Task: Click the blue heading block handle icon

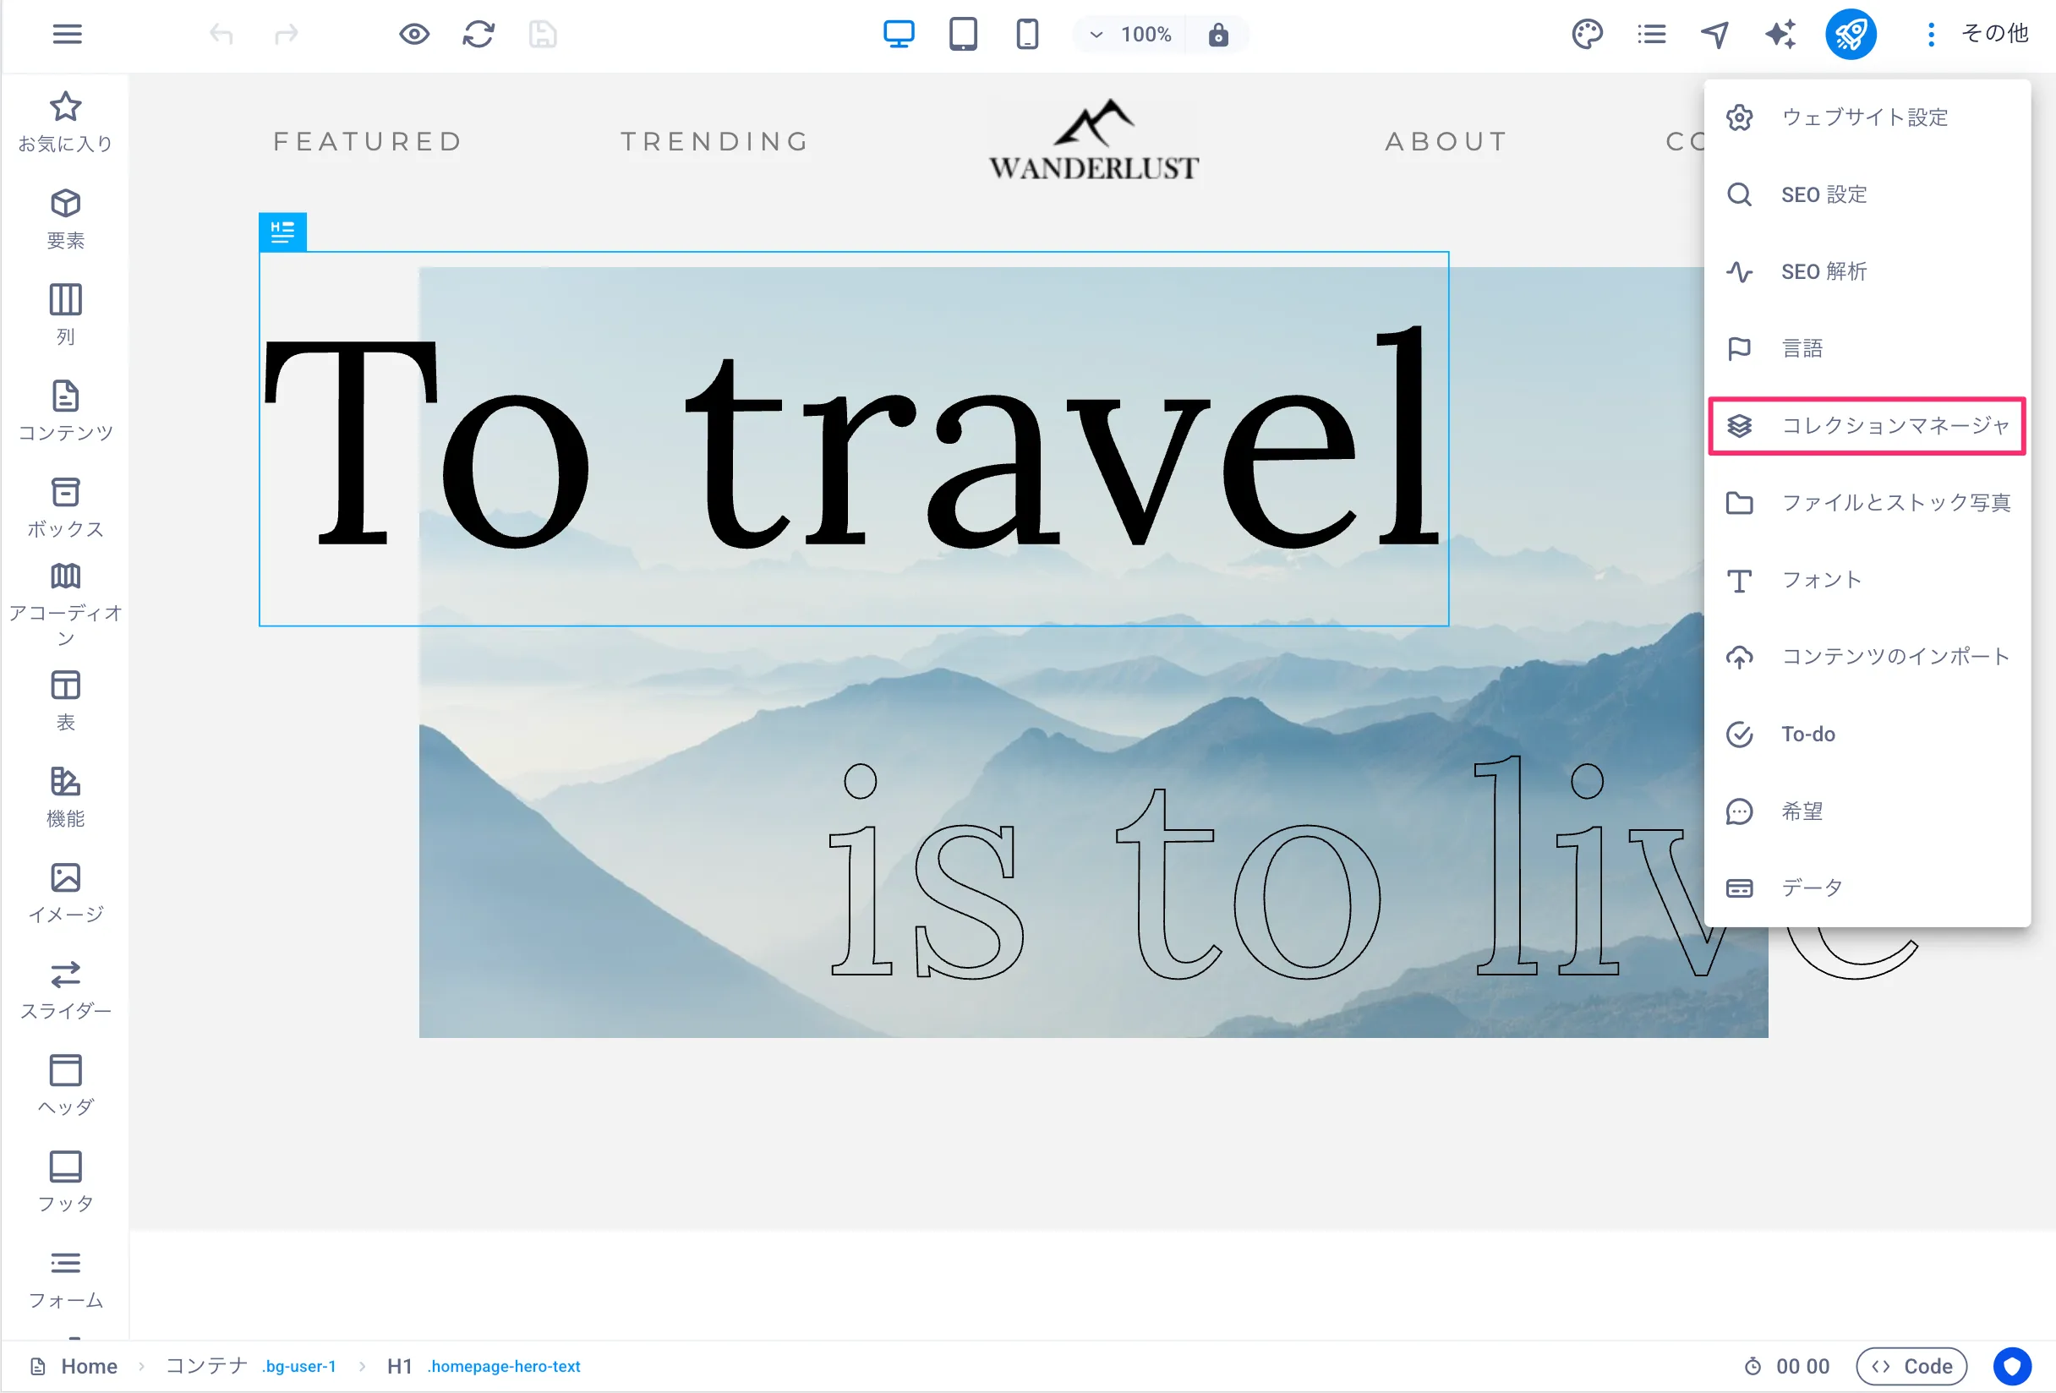Action: pyautogui.click(x=282, y=232)
